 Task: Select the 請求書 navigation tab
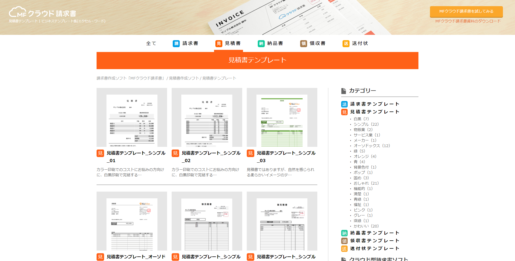pos(190,43)
